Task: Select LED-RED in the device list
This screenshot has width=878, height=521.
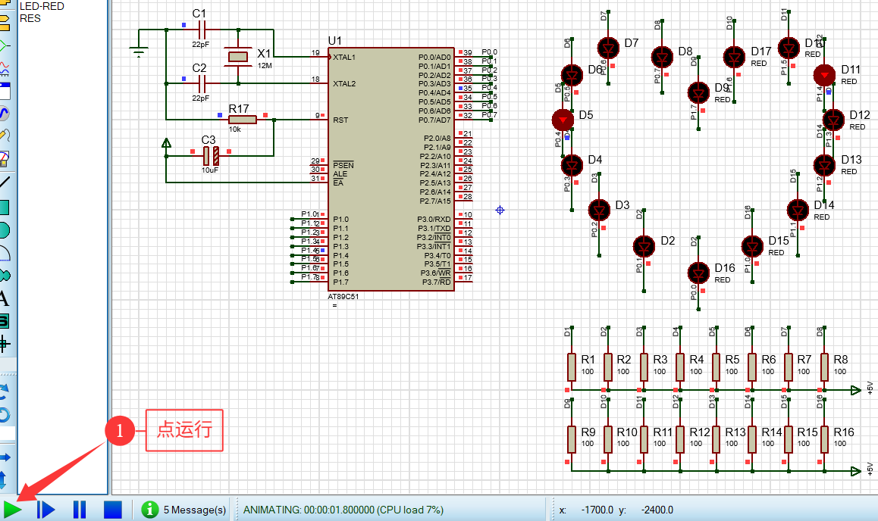Action: point(42,7)
